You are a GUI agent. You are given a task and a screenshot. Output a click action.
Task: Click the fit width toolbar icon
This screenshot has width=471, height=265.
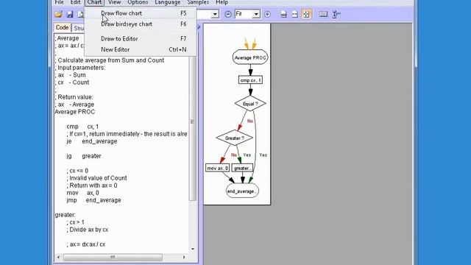[294, 14]
